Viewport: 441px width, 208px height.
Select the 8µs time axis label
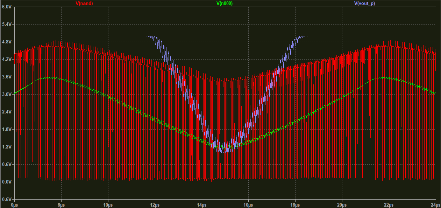click(61, 205)
